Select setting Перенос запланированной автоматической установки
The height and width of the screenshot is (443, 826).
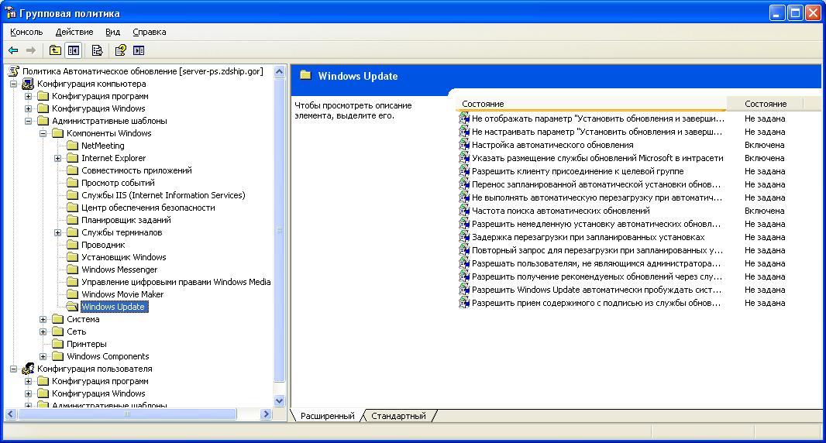coord(596,184)
